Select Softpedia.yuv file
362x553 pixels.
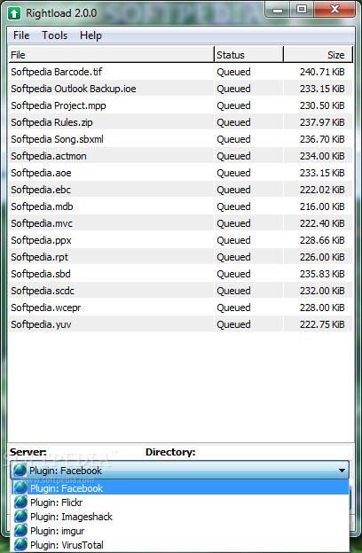[180, 324]
